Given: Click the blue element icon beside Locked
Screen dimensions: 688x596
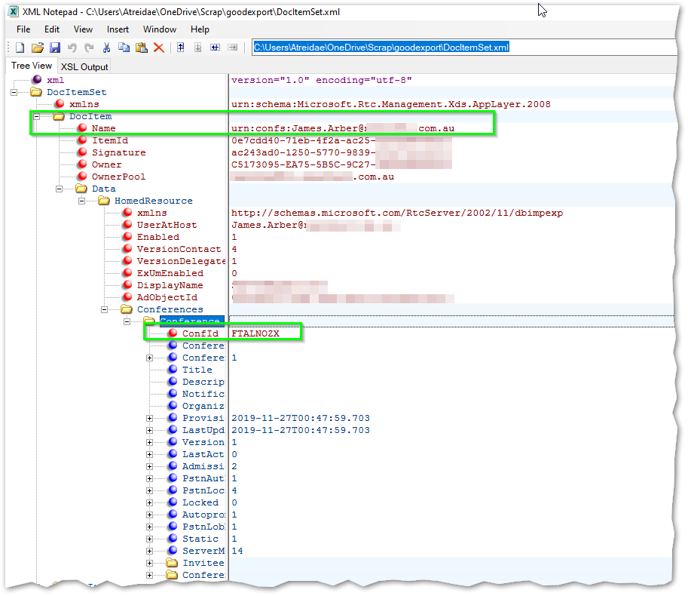Looking at the screenshot, I should tap(173, 502).
